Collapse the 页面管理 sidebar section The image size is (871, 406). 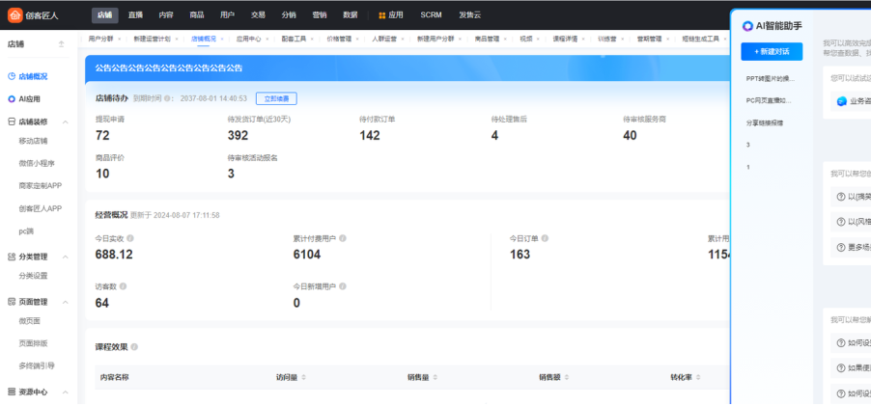click(67, 302)
